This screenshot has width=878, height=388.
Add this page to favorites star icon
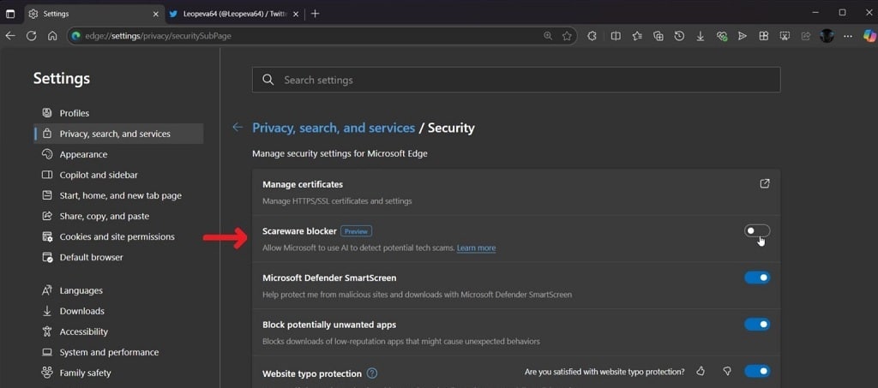(567, 36)
